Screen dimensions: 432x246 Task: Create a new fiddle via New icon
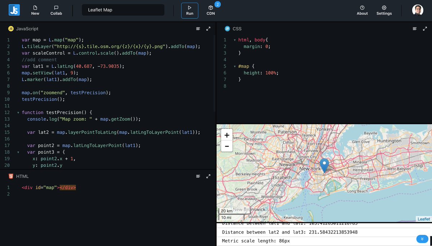[35, 10]
